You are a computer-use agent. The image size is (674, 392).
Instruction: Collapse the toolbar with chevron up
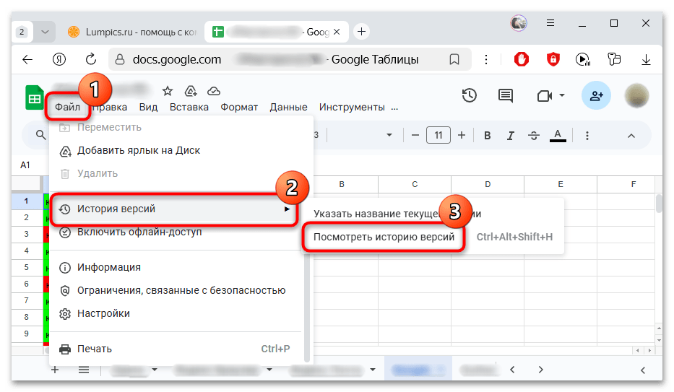[631, 135]
